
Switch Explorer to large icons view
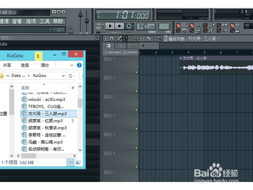click(78, 163)
